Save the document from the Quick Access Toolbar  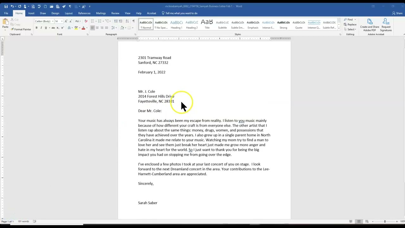pyautogui.click(x=6, y=6)
